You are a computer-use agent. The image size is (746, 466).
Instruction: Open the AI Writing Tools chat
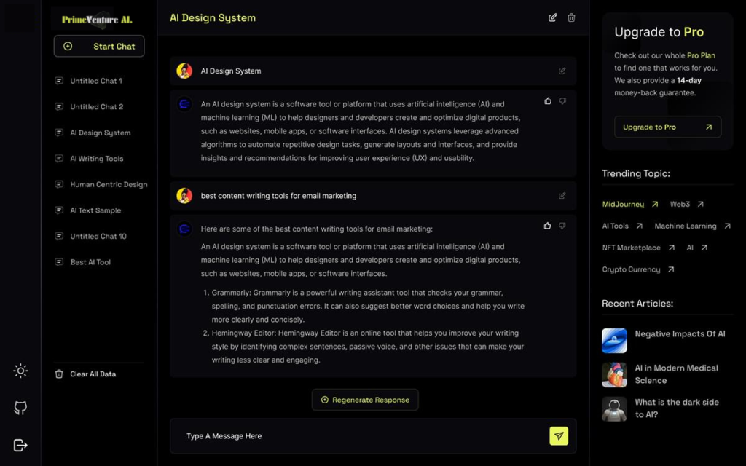[x=96, y=159]
